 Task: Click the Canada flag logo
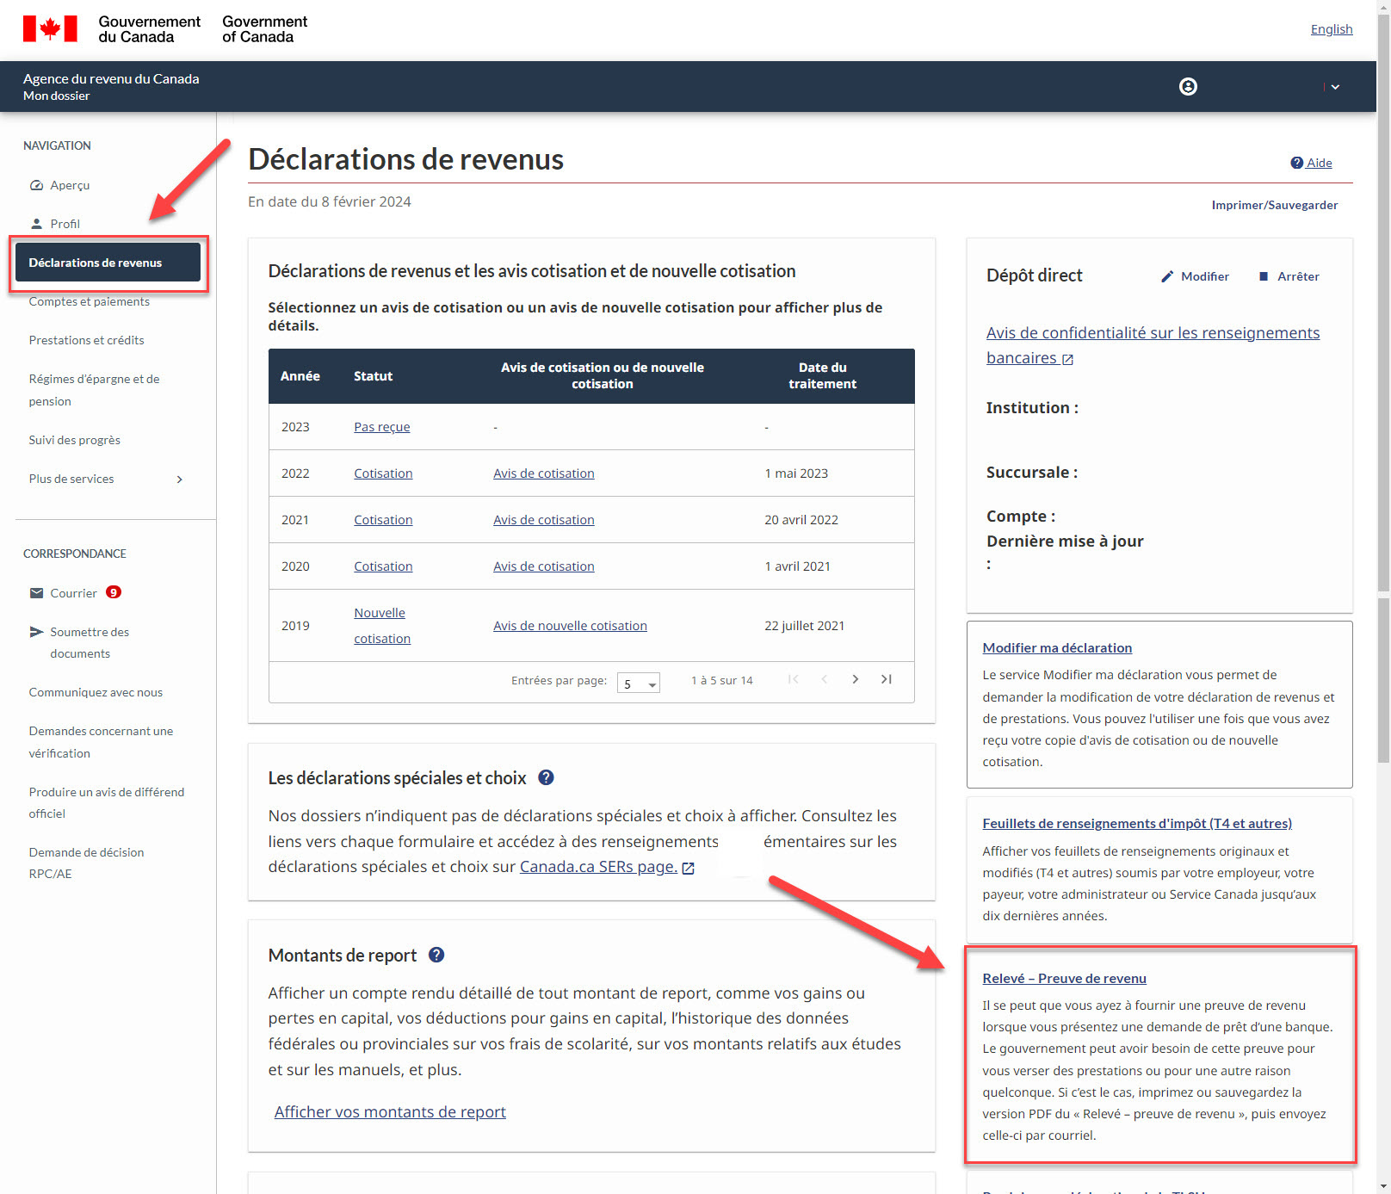[50, 28]
